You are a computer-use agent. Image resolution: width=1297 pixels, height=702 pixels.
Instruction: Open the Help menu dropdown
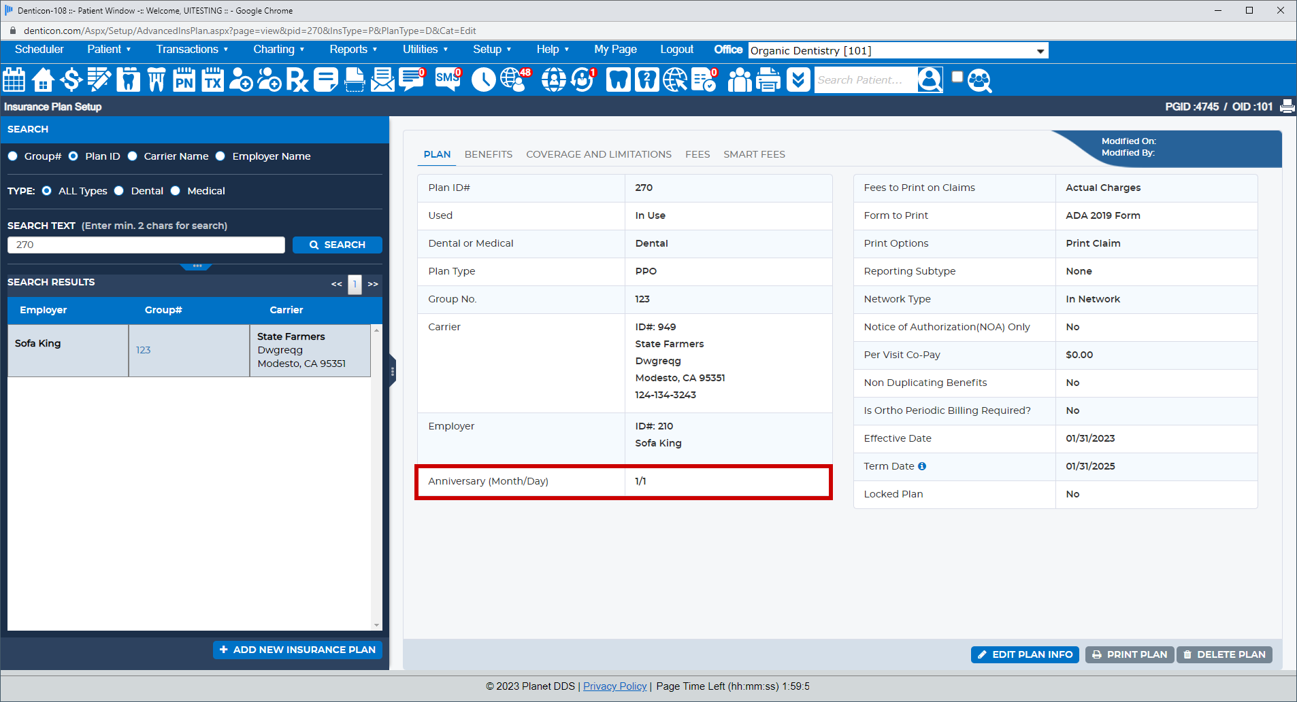click(553, 50)
